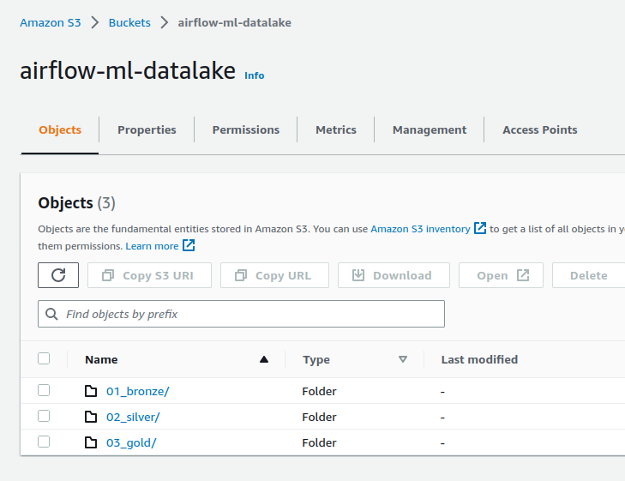
Task: Click Folder type cell in 03_gold/ row
Action: click(319, 442)
